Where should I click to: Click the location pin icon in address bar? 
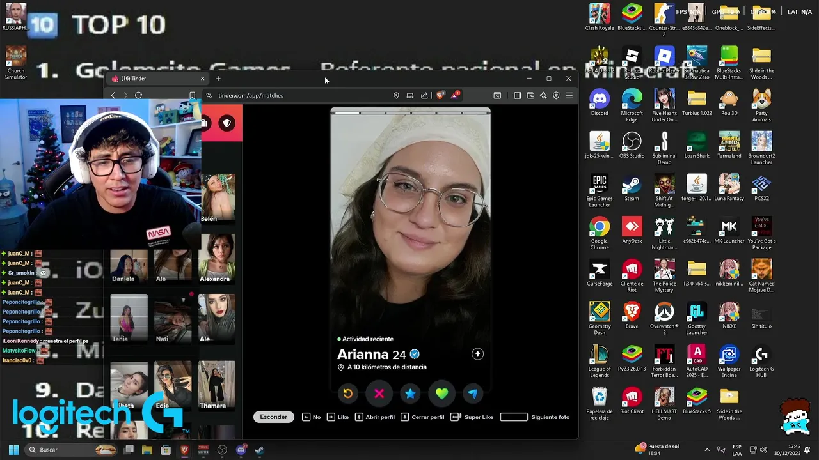tap(396, 95)
